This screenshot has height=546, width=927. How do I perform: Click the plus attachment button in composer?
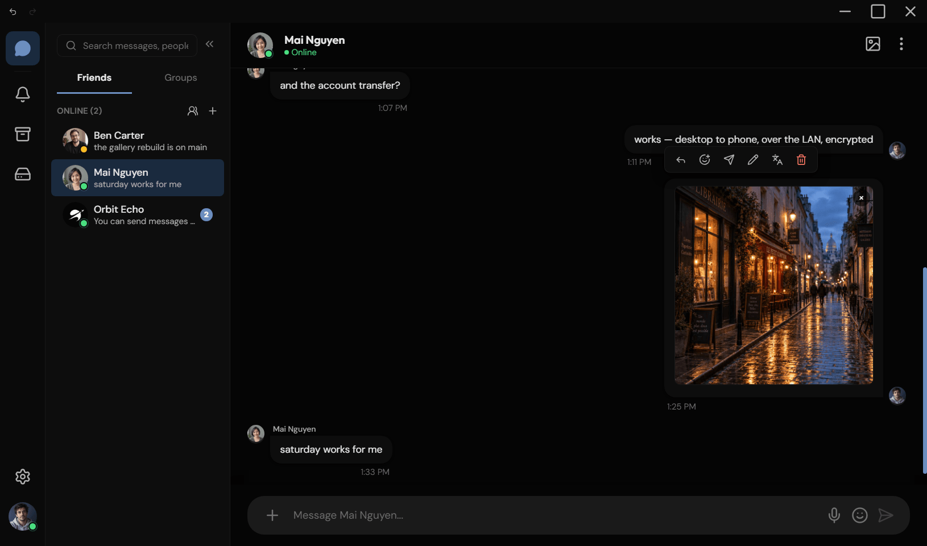[272, 515]
